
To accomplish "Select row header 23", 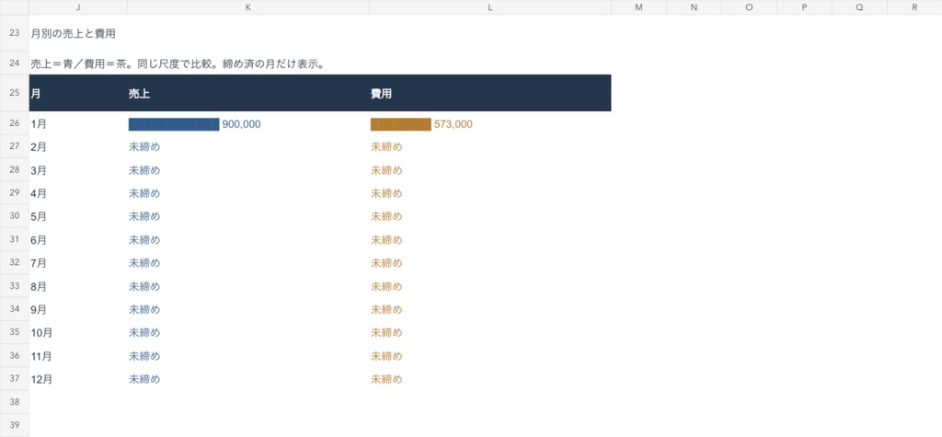I will click(x=15, y=34).
